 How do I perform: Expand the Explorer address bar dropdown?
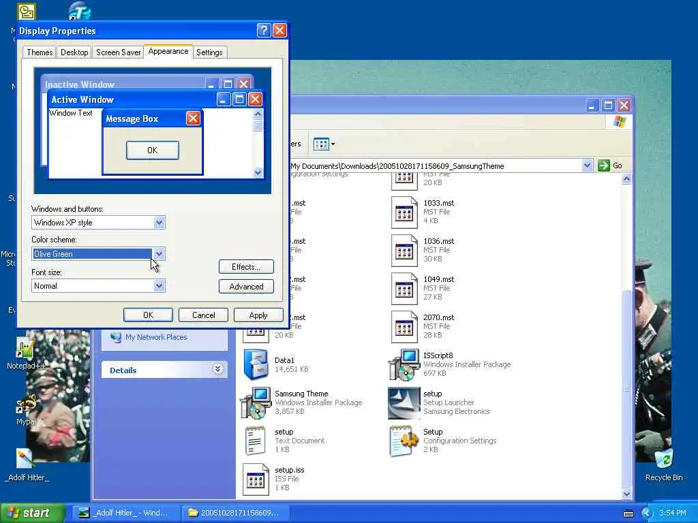click(x=587, y=165)
